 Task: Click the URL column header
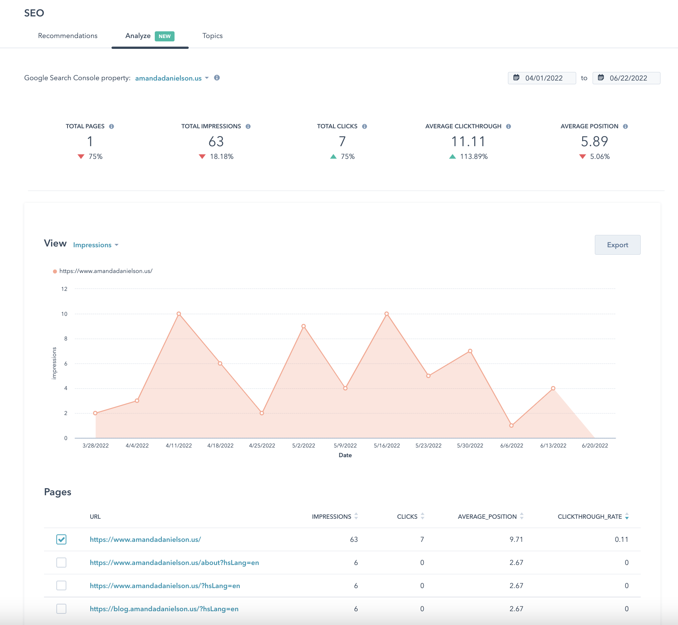95,516
